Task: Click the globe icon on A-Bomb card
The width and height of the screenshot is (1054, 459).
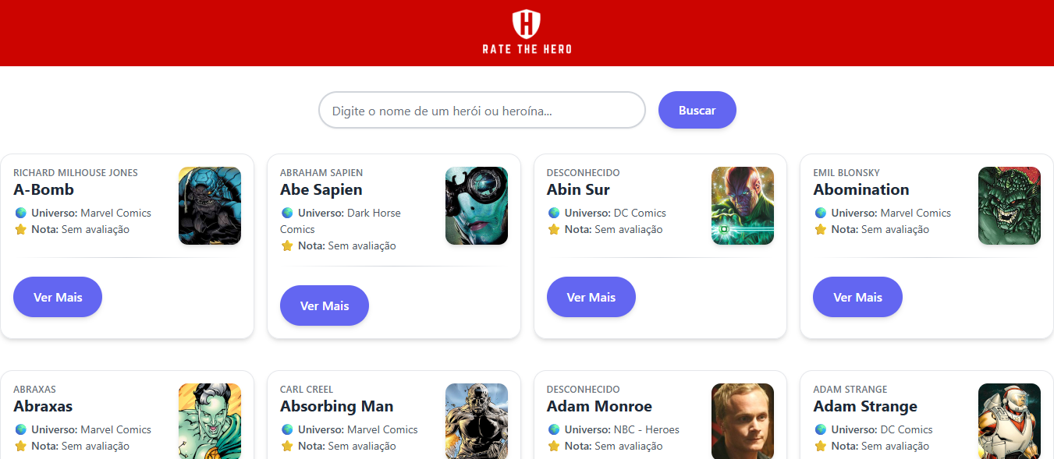Action: click(x=20, y=213)
